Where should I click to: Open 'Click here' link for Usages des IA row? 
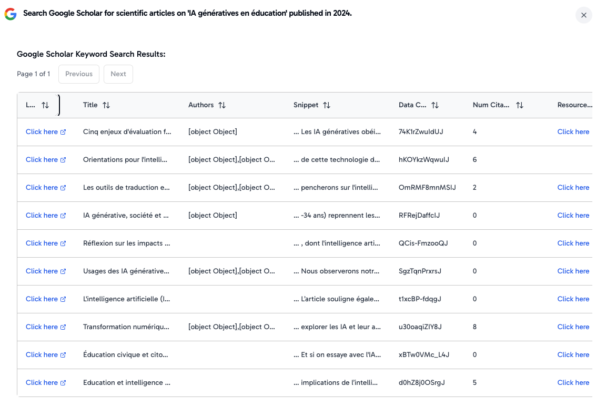pos(42,271)
